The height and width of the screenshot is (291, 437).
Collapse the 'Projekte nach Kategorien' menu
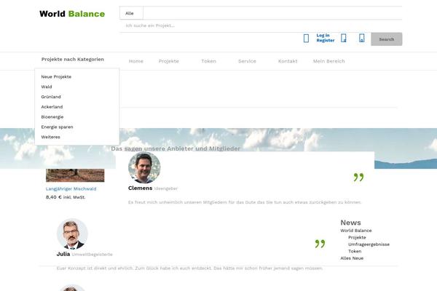coord(72,60)
